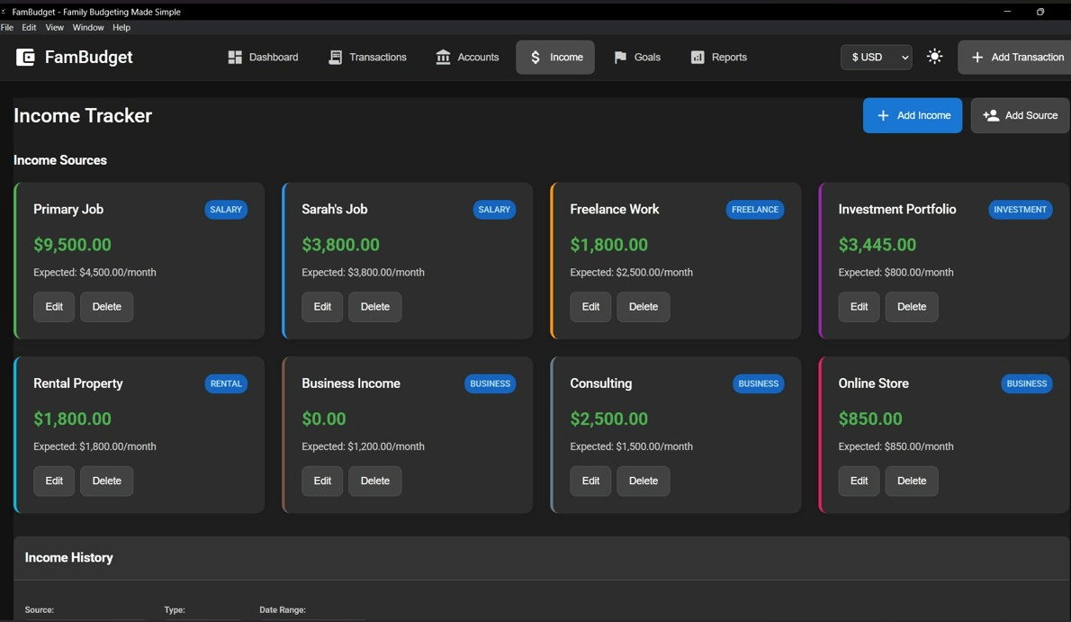The width and height of the screenshot is (1071, 622).
Task: Select the Dashboard grid icon in the navbar
Action: 236,57
